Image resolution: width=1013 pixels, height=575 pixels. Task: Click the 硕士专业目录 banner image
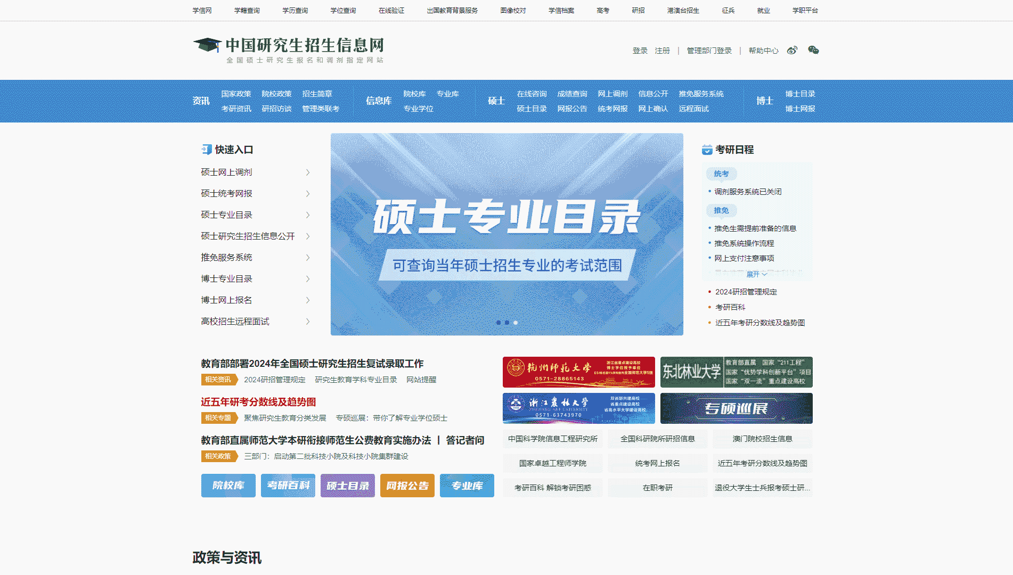507,234
